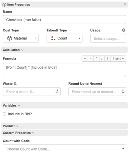Screen dimensions: 129x154
Task: Click the Item Properties cube icon
Action: tap(4, 5)
